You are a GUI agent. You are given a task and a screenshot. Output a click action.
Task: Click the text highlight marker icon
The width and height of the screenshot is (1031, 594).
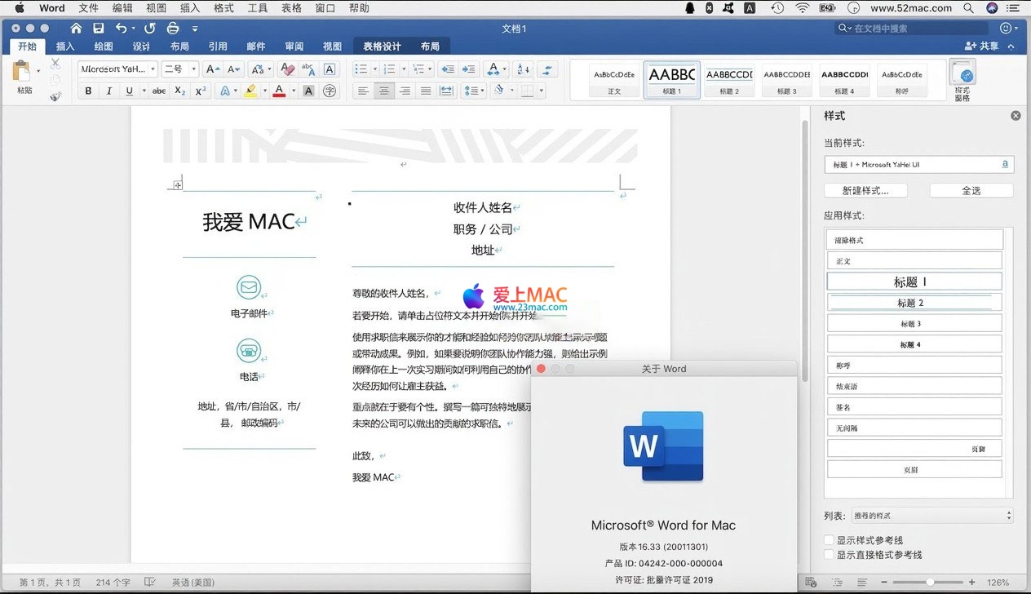pyautogui.click(x=250, y=91)
